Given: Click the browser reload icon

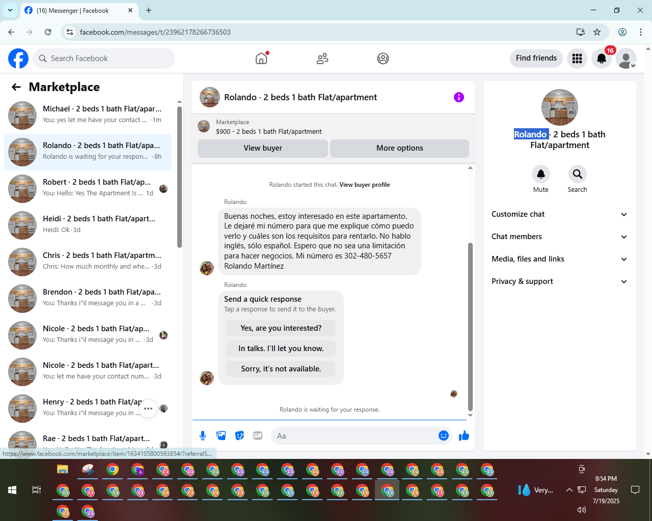Looking at the screenshot, I should pos(48,32).
